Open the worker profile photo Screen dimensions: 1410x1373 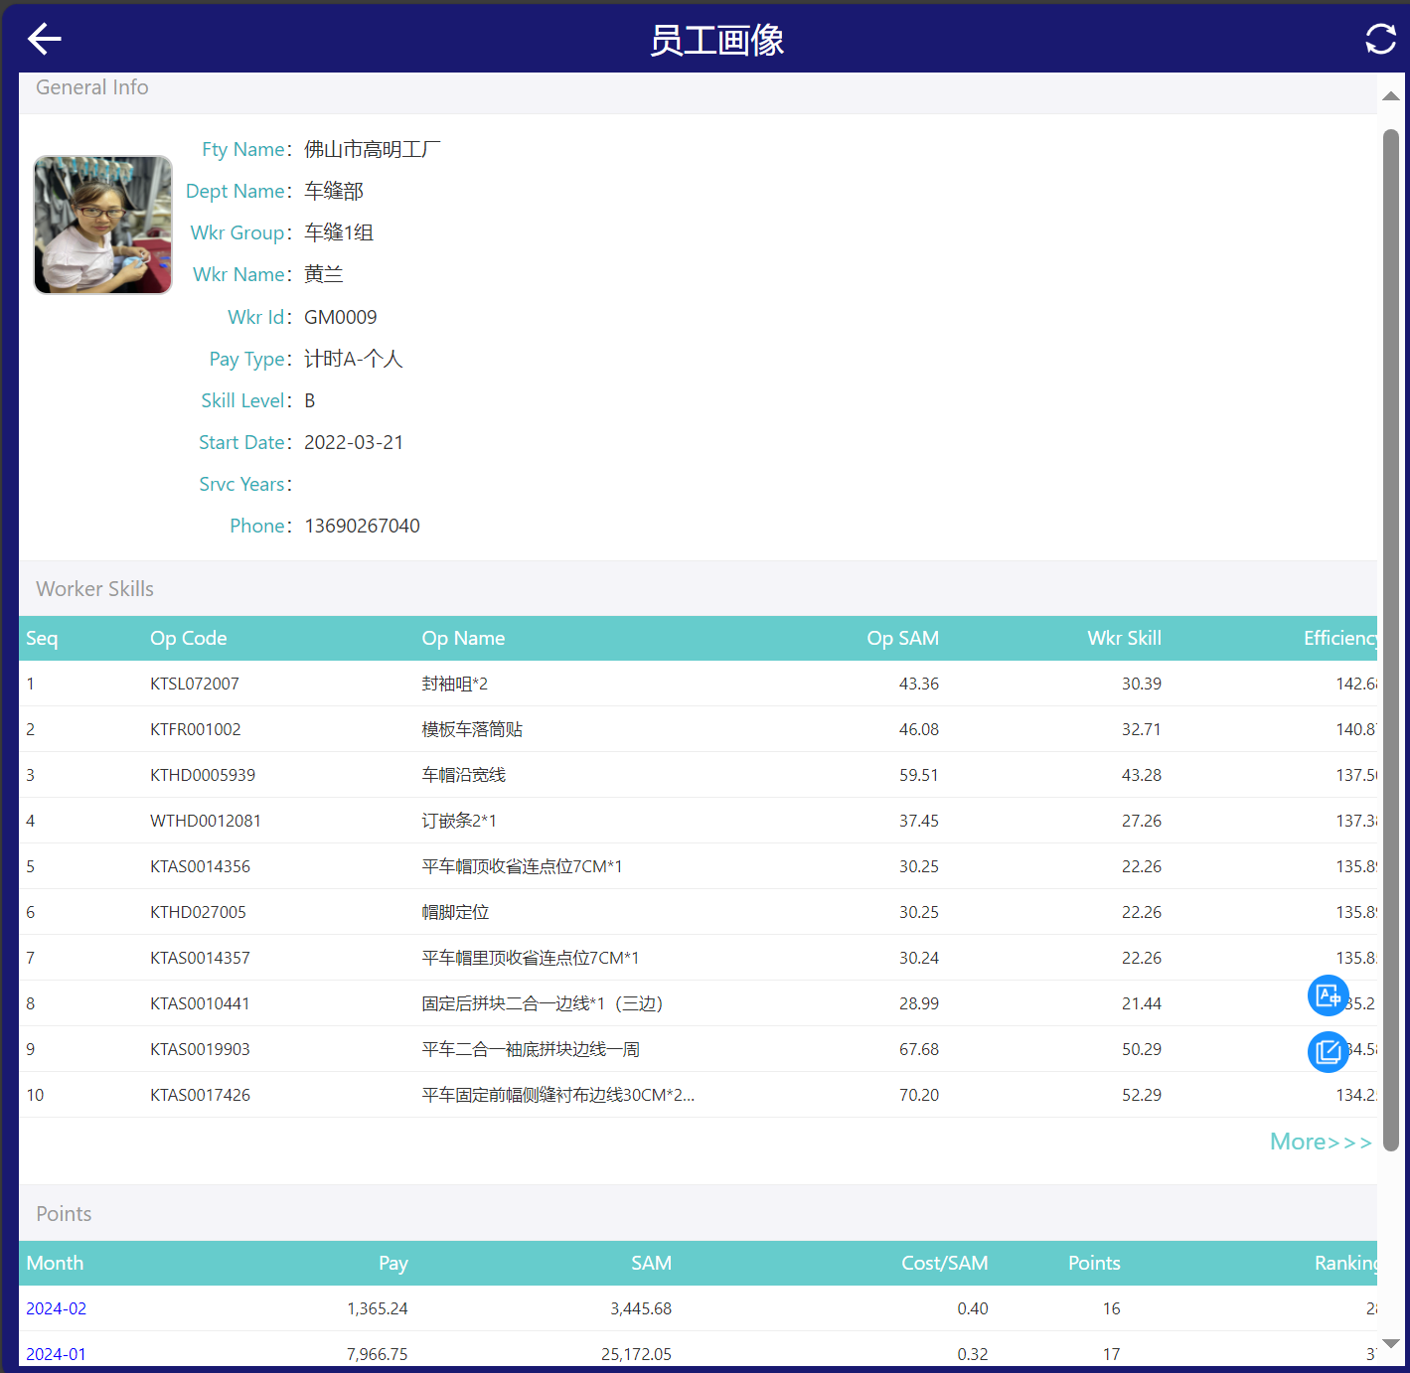click(102, 225)
